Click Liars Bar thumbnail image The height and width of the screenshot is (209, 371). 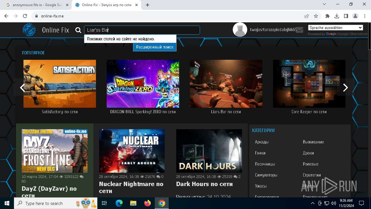pyautogui.click(x=226, y=84)
